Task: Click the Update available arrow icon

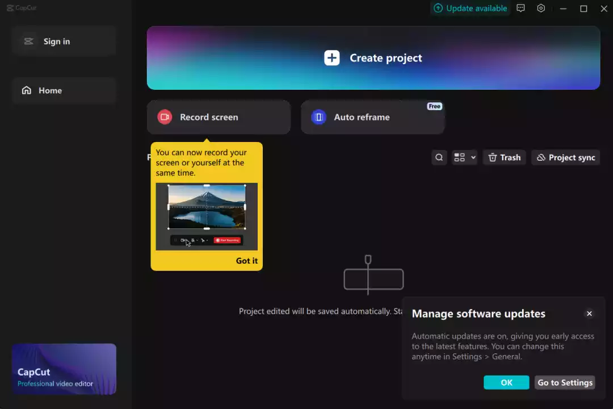Action: (x=438, y=8)
